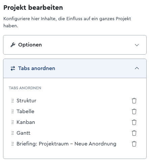
Task: Delete the Tabelle tab with trash icon
Action: click(x=134, y=111)
